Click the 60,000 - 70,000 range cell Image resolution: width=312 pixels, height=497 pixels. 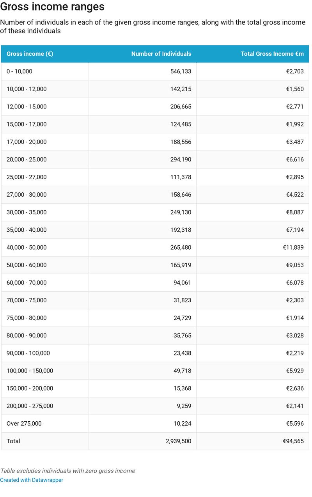point(27,282)
